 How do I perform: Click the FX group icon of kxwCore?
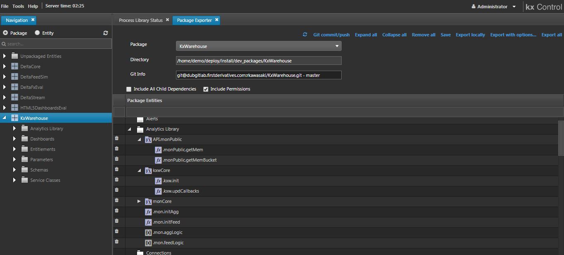click(x=148, y=170)
